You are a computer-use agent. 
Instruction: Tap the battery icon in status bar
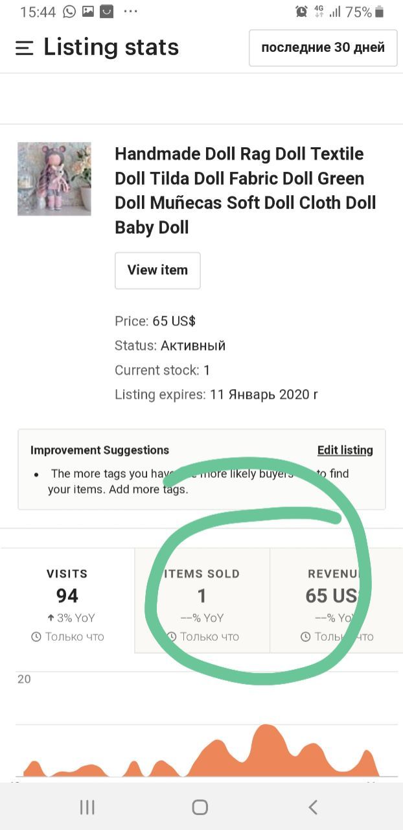380,12
